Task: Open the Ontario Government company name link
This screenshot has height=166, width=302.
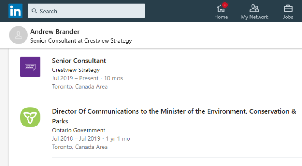Action: tap(79, 130)
